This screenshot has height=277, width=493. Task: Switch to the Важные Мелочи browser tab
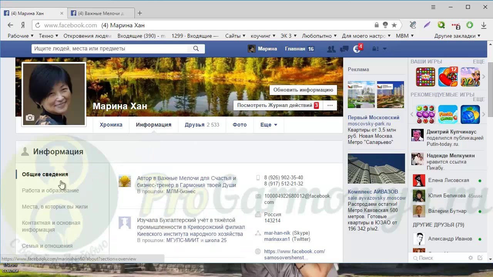tap(101, 13)
